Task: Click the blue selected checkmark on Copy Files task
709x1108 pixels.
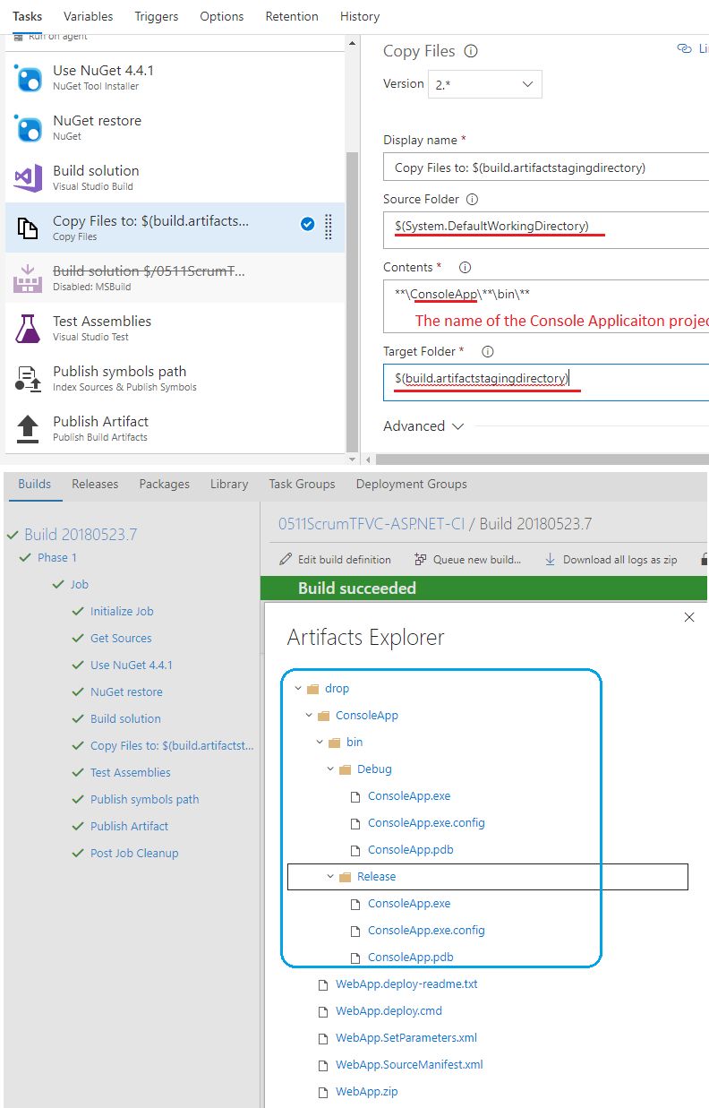Action: point(307,225)
